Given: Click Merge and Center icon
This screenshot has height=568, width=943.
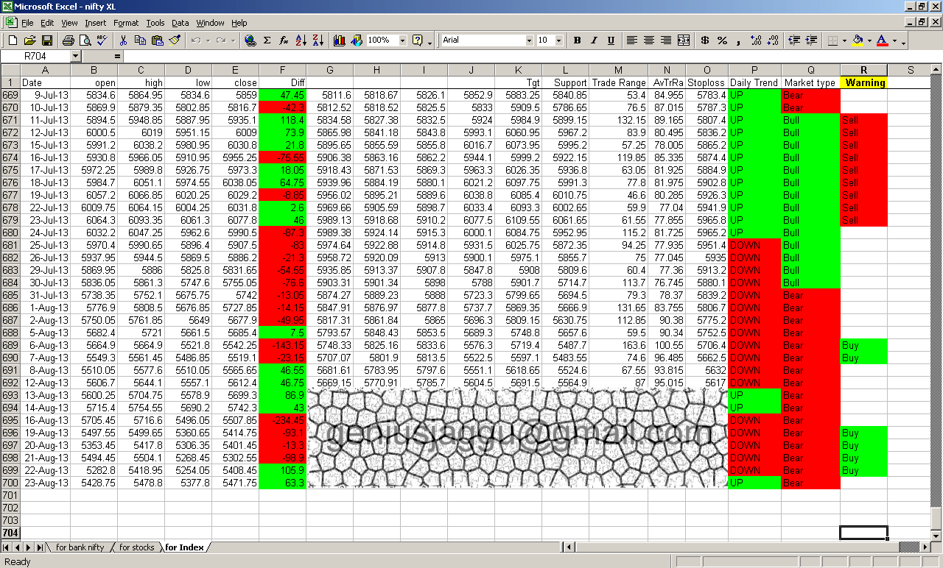Looking at the screenshot, I should pos(684,40).
